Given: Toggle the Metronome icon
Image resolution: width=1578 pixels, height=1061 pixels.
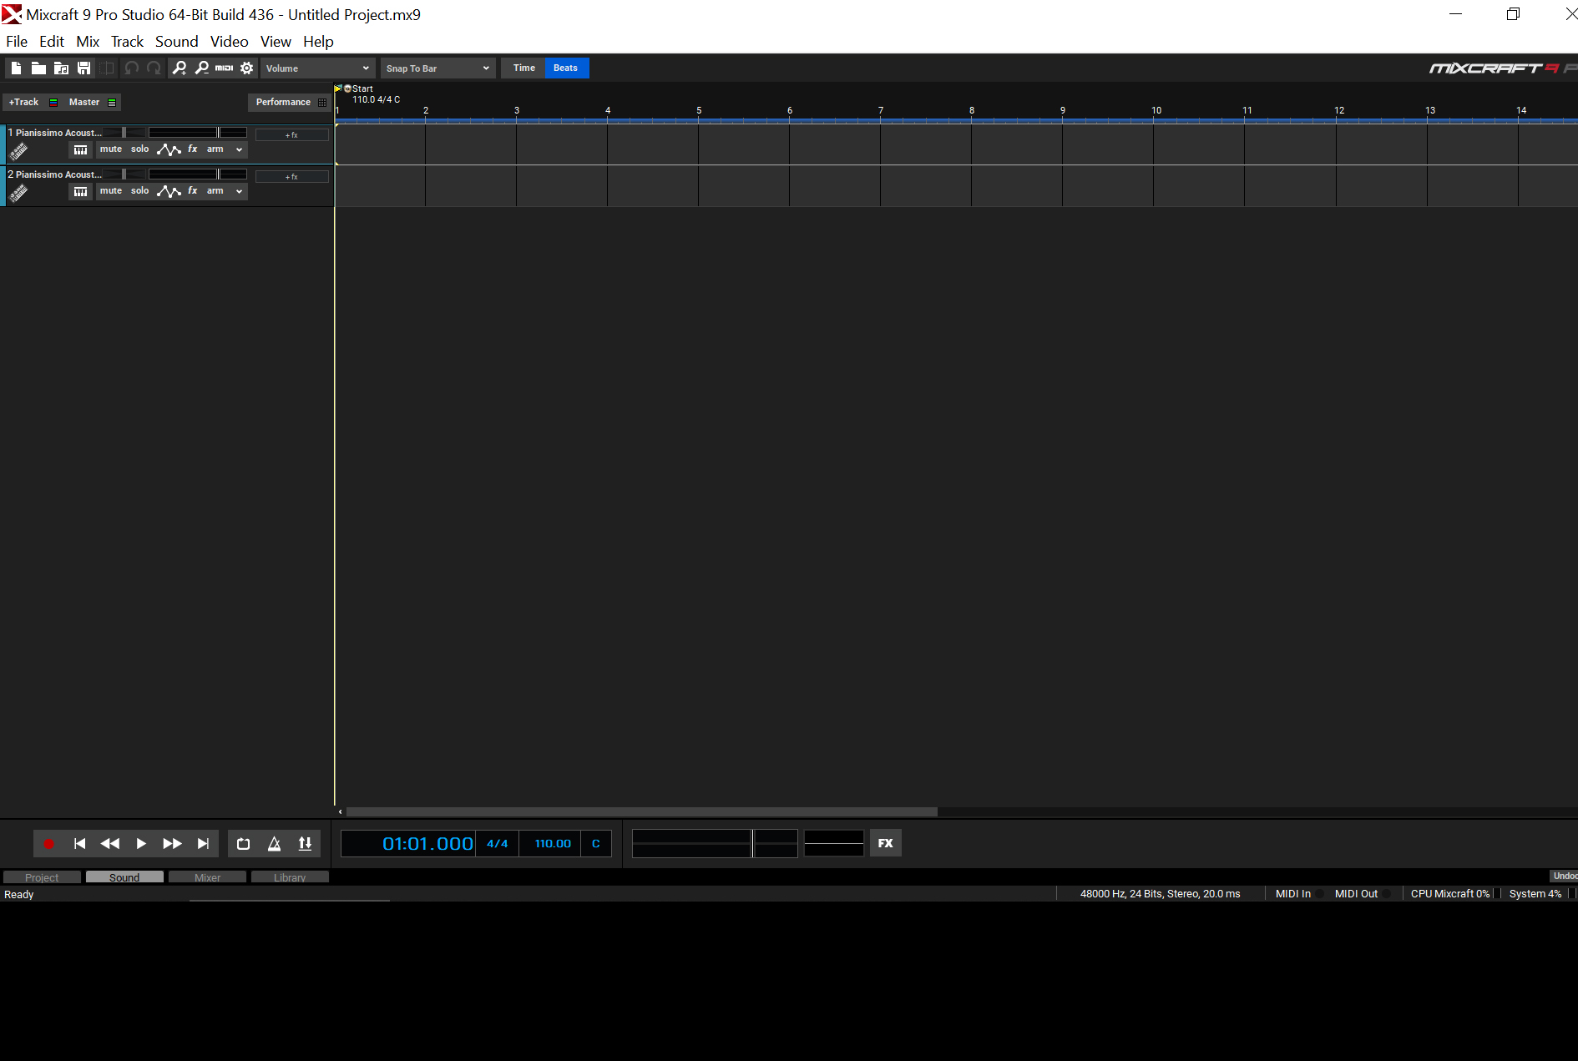Looking at the screenshot, I should [x=274, y=844].
